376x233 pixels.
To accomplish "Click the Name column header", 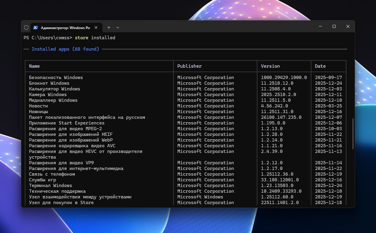I will (x=34, y=66).
